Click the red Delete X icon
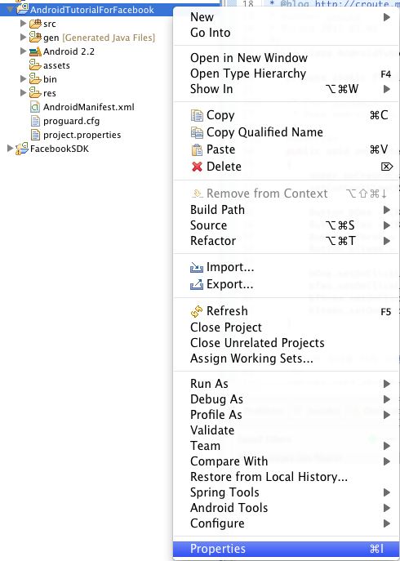This screenshot has height=561, width=400. pos(197,167)
